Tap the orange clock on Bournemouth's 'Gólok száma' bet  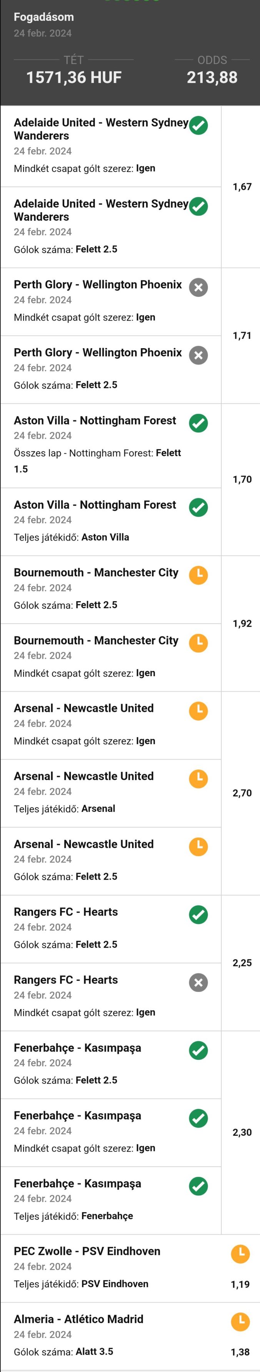[198, 575]
